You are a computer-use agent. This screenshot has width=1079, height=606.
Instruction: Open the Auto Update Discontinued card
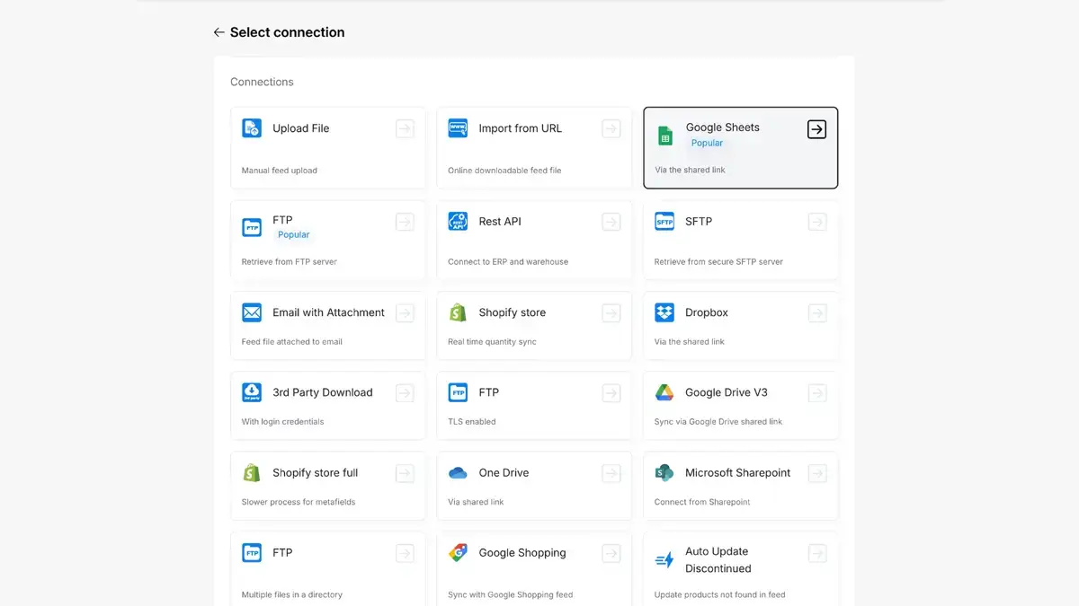pos(741,569)
